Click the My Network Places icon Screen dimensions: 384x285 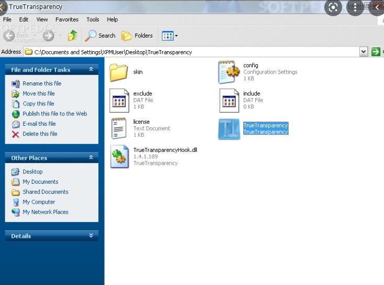pos(16,212)
